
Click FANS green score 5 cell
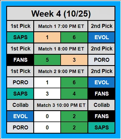[47, 60]
